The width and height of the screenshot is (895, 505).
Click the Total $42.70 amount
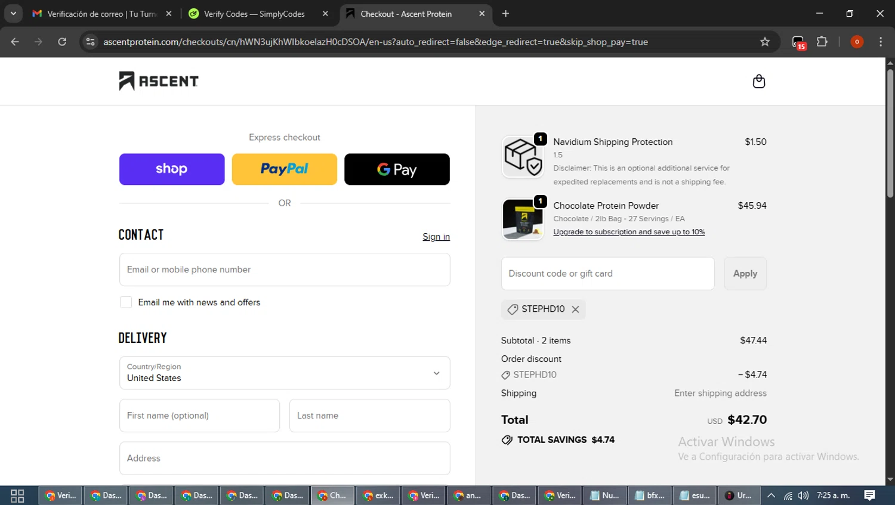(x=747, y=420)
